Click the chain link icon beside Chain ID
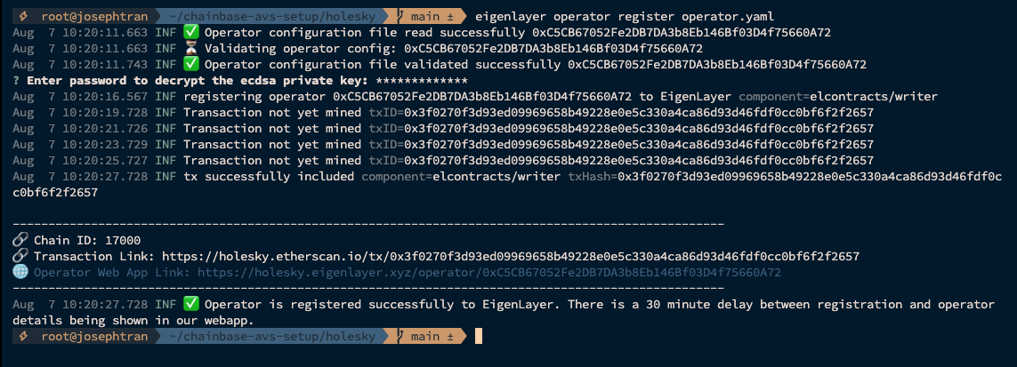 [x=20, y=240]
